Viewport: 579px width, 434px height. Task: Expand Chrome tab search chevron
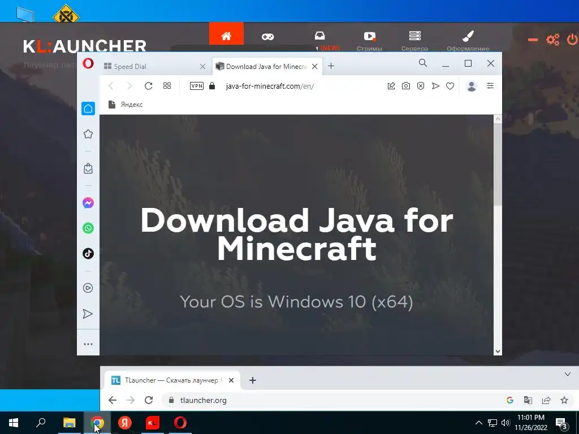click(x=568, y=374)
